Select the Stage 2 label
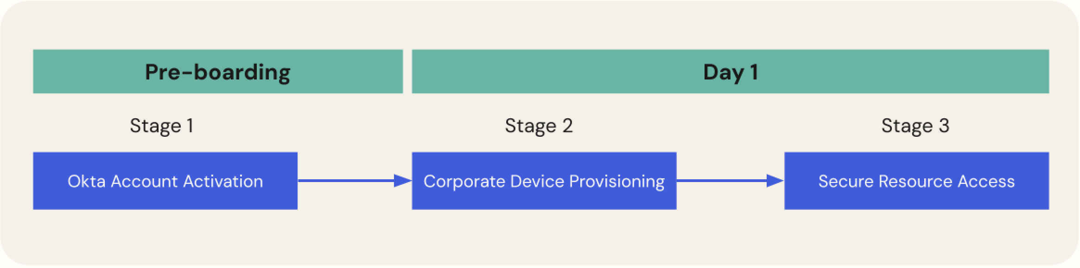The width and height of the screenshot is (1080, 268). (x=539, y=126)
